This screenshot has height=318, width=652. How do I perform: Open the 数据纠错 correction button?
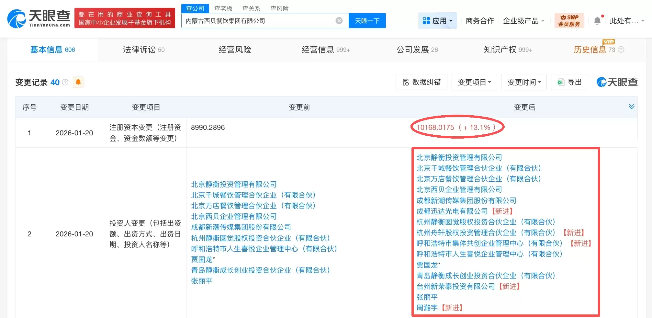pyautogui.click(x=421, y=82)
